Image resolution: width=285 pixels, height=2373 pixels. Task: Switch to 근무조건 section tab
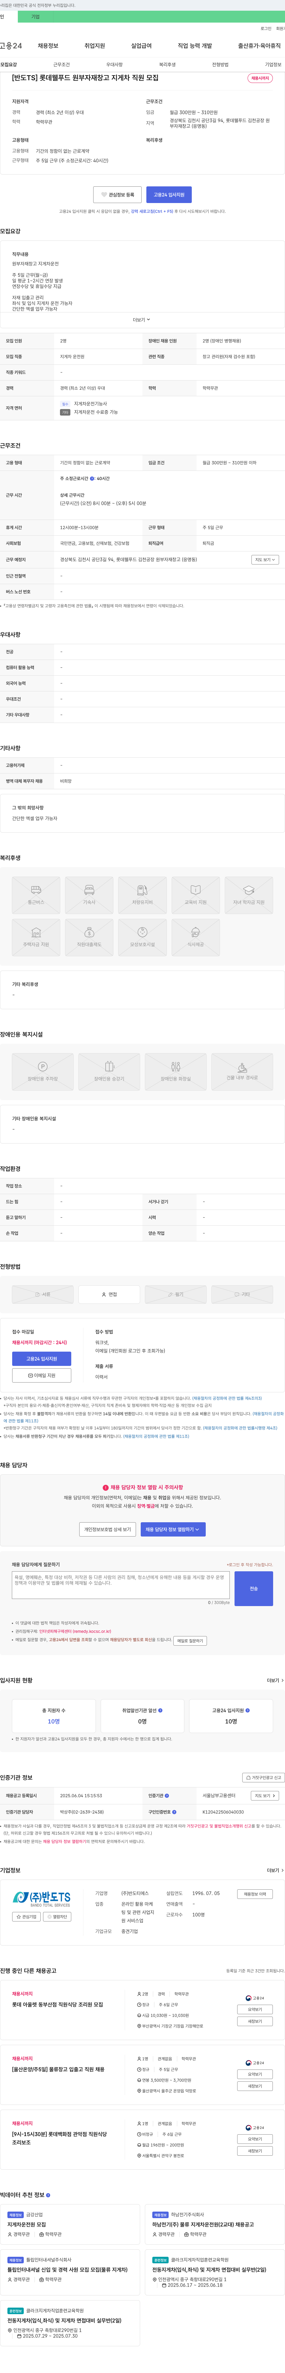coord(61,65)
